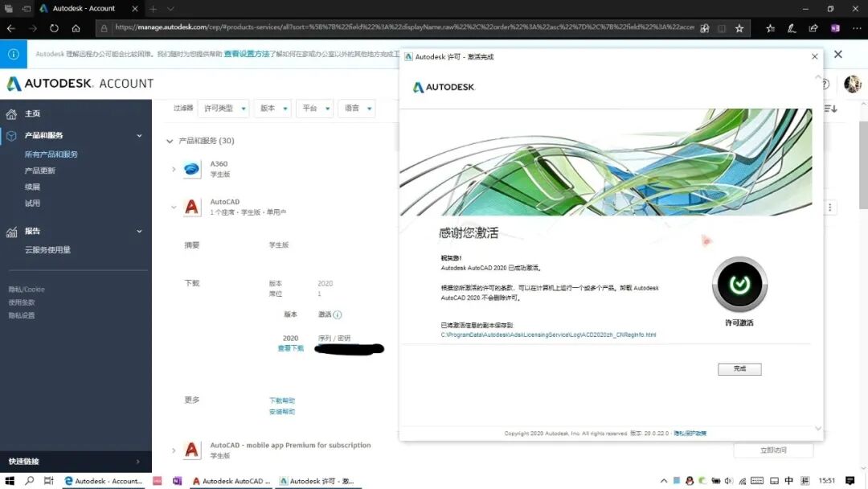
Task: Open 语言 filter dropdown
Action: (357, 108)
